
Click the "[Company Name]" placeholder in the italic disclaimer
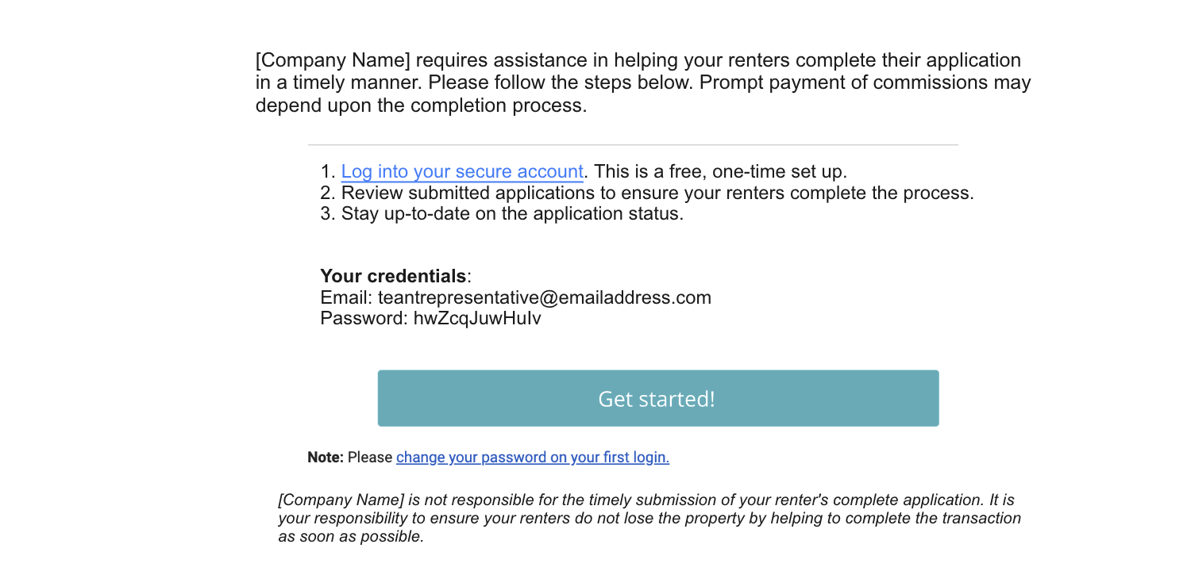tap(341, 500)
